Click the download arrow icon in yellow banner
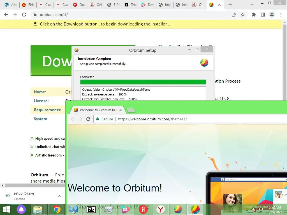The image size is (287, 215). tap(35, 24)
